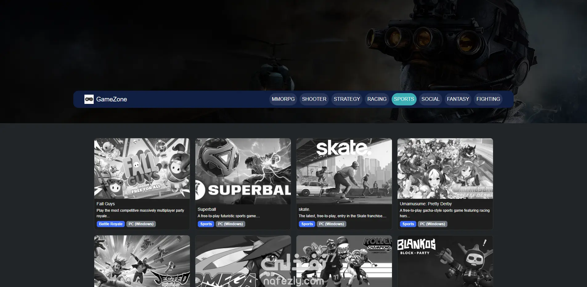The width and height of the screenshot is (587, 287).
Task: Click "A free-to-play futuristic sports game...." description
Action: coord(229,216)
